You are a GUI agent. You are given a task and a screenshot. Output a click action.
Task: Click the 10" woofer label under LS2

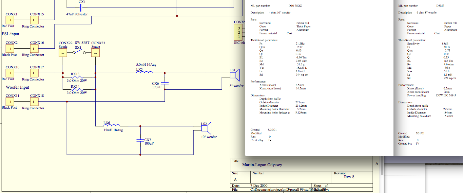(x=209, y=137)
